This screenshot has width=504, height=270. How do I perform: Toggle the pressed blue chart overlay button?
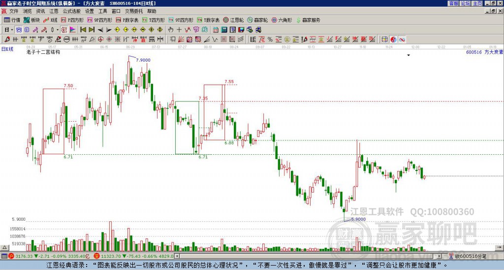[19, 30]
